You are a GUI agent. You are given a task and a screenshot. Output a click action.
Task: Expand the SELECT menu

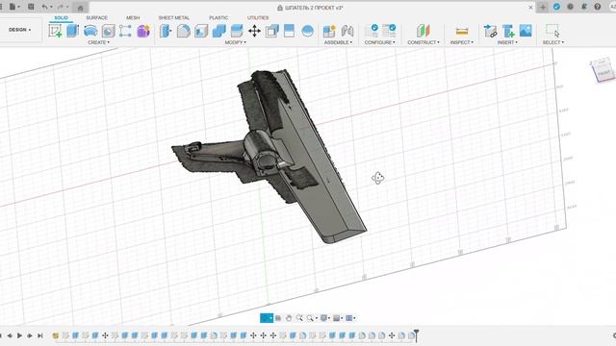pos(553,42)
